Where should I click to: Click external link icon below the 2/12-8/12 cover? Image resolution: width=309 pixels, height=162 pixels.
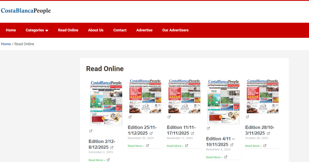tap(91, 131)
